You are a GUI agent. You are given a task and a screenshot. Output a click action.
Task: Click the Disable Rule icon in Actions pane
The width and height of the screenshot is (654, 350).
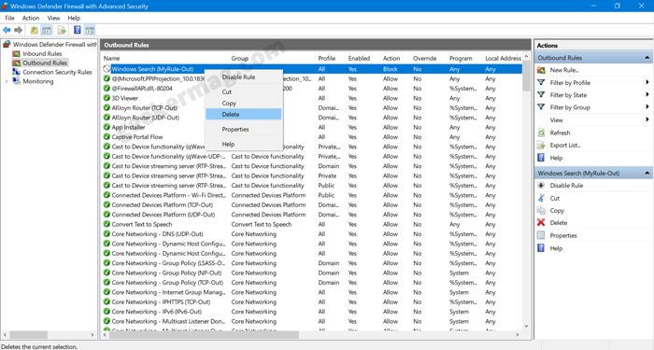(541, 186)
